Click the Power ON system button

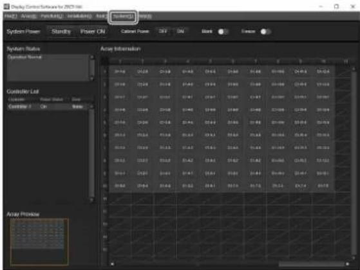(x=93, y=32)
